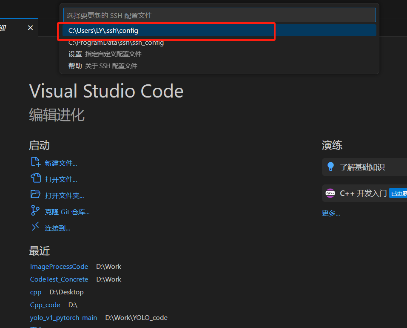Click the 演练 section heading
The width and height of the screenshot is (407, 328).
(x=332, y=145)
